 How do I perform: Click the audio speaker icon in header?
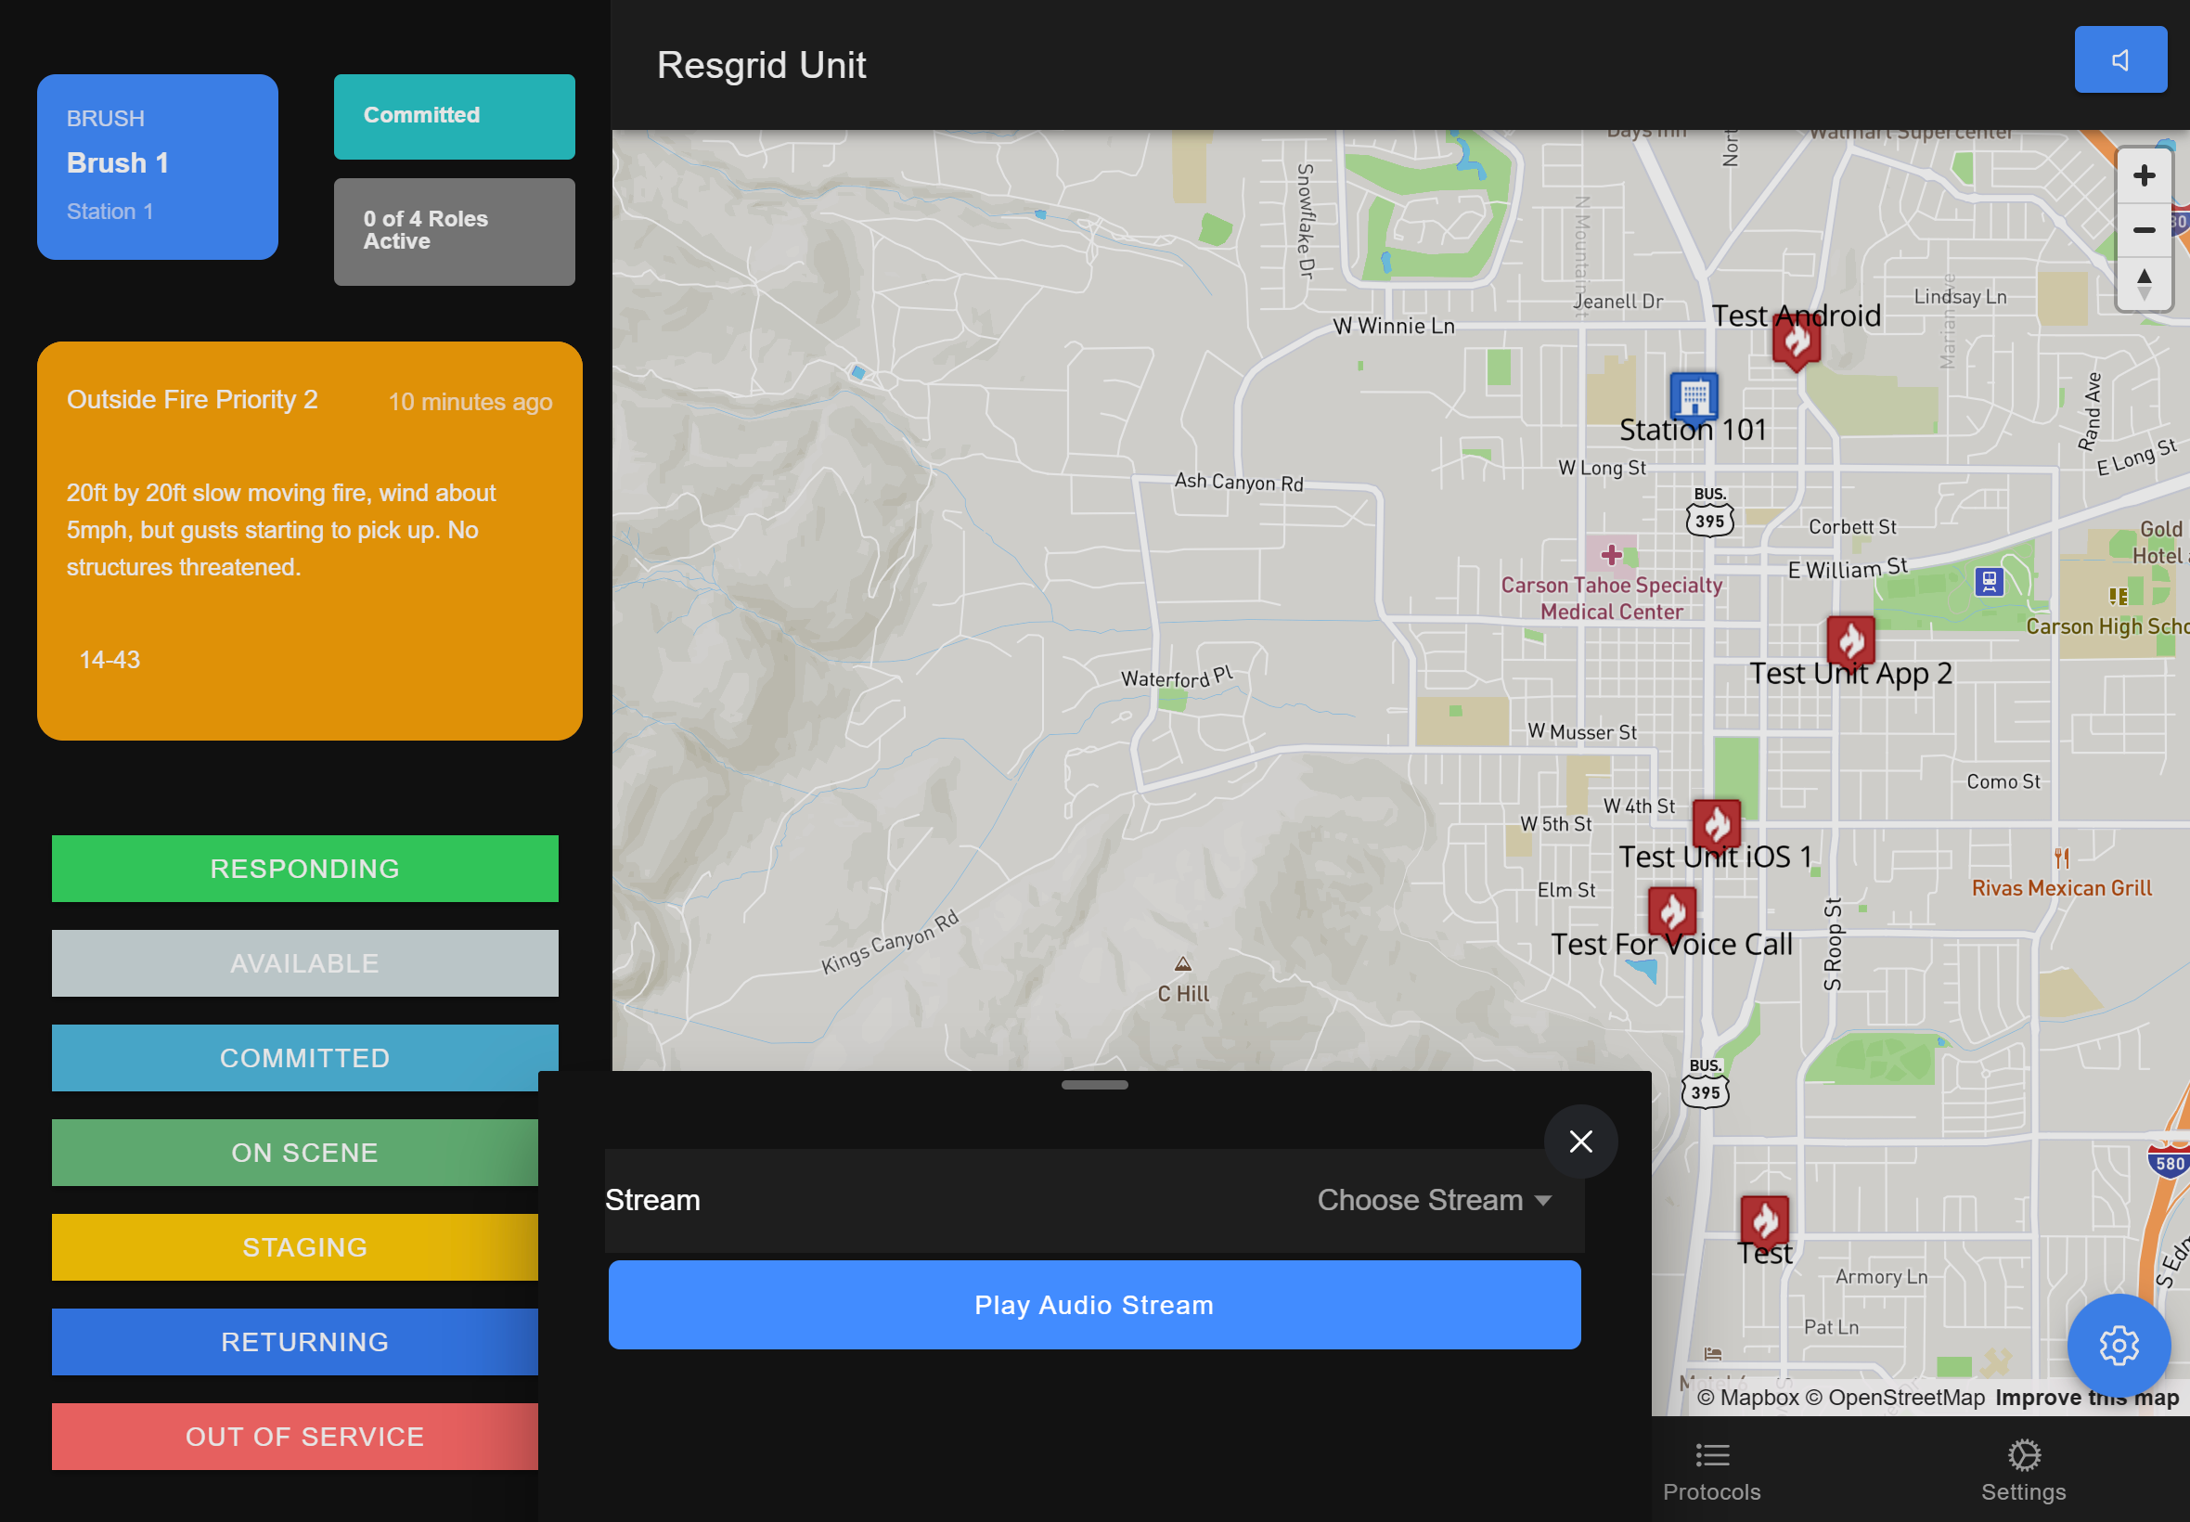(2119, 60)
